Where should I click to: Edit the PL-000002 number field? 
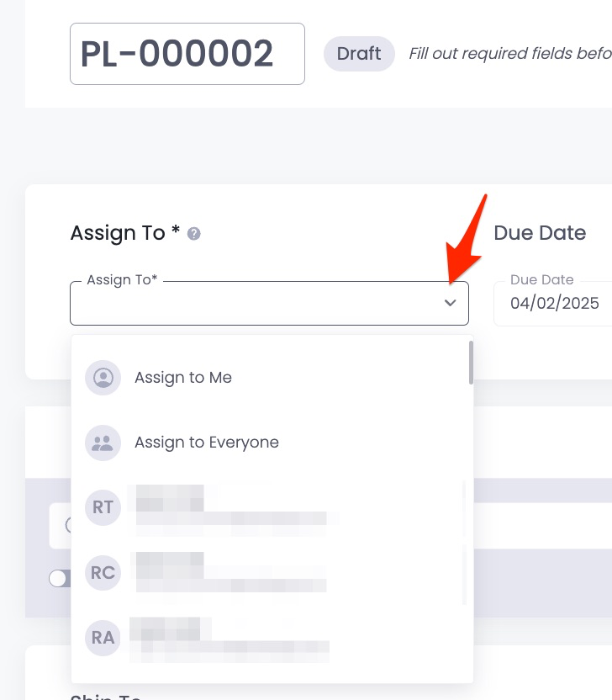coord(187,54)
